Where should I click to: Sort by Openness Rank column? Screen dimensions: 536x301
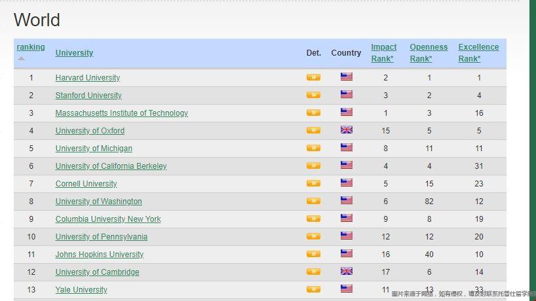429,53
